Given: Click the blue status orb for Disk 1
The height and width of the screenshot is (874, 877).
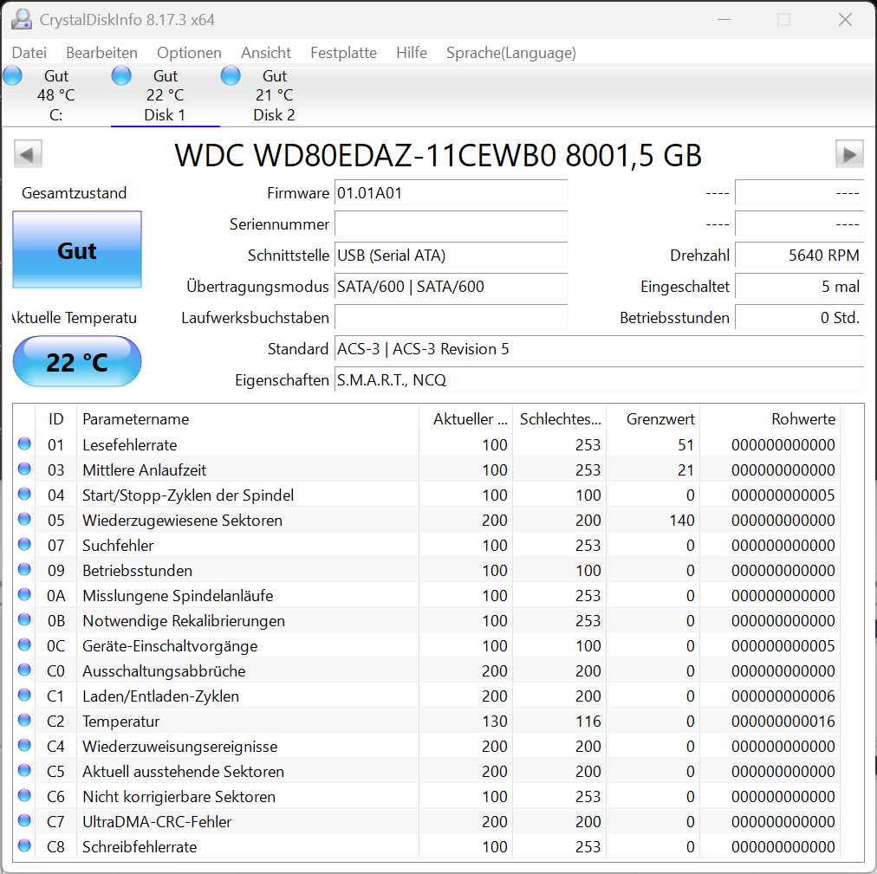Looking at the screenshot, I should (x=121, y=75).
